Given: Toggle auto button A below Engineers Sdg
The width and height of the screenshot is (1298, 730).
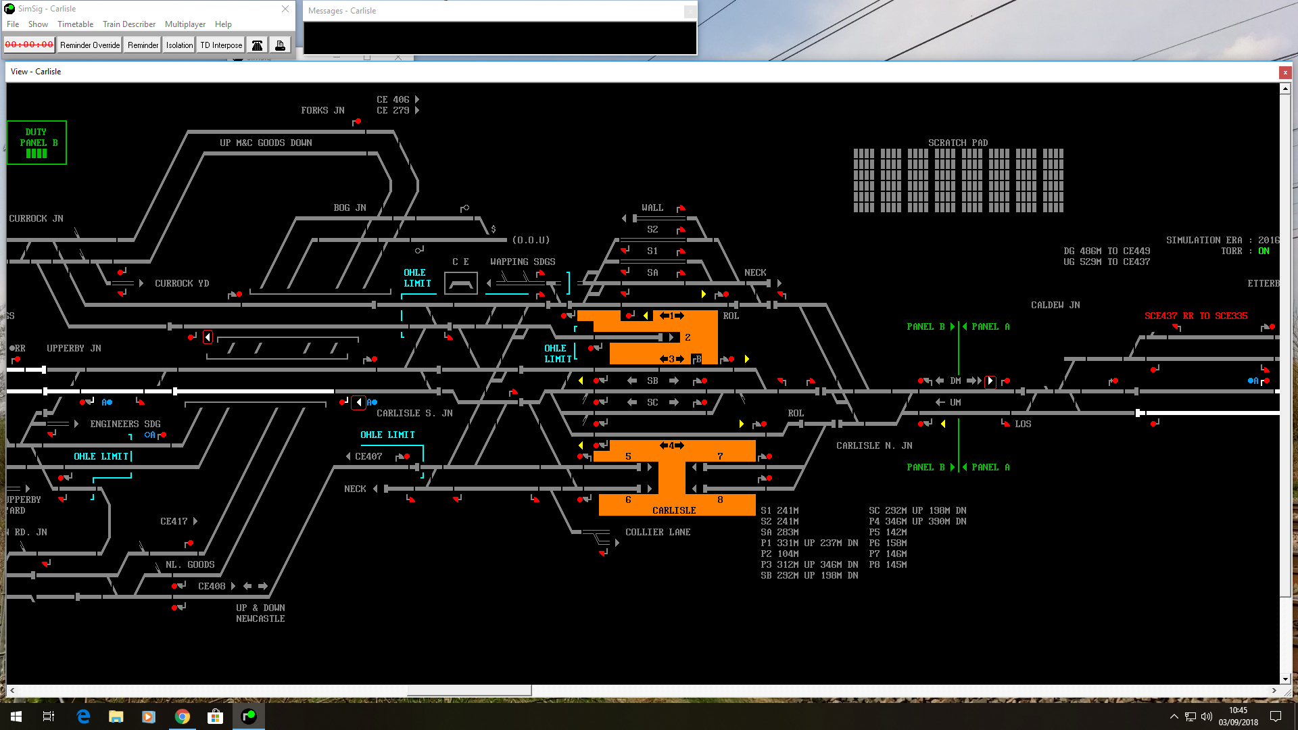Looking at the screenshot, I should tap(149, 435).
